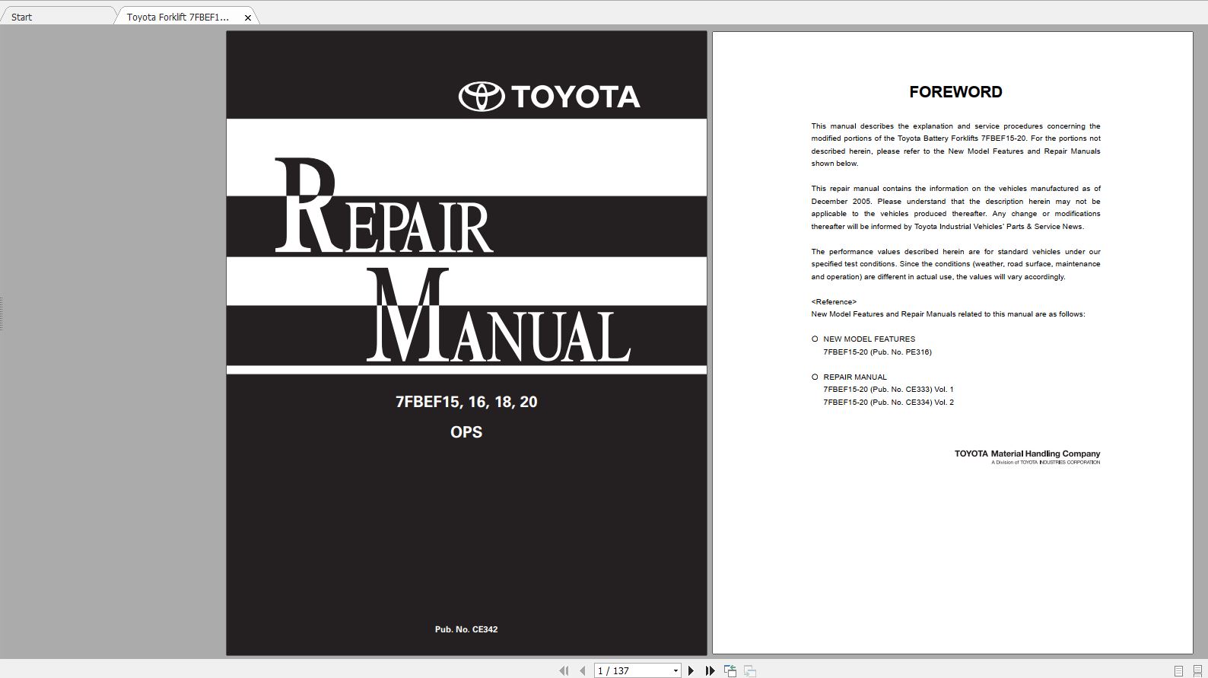Click the OPS text on the cover

tap(466, 431)
